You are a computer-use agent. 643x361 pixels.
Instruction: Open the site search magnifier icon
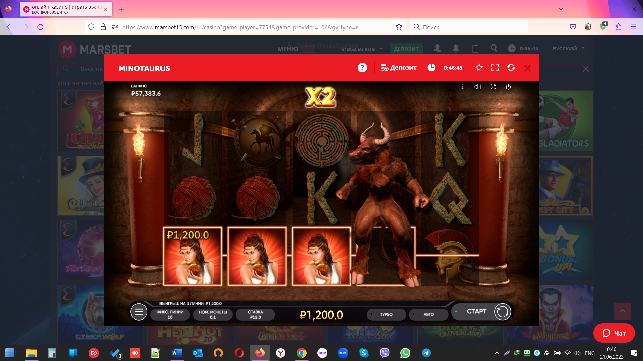coord(494,49)
